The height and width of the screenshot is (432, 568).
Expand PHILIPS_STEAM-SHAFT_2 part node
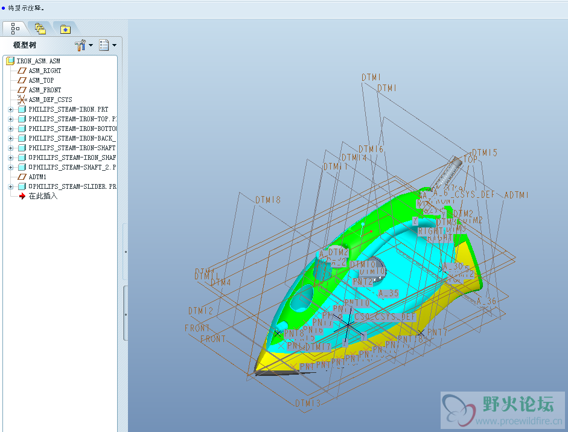click(10, 167)
